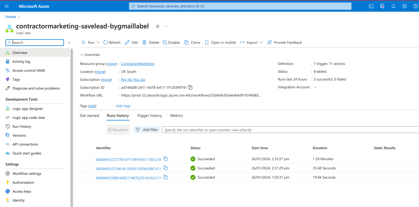Collapse the Essentials section
The width and height of the screenshot is (419, 207).
click(90, 55)
